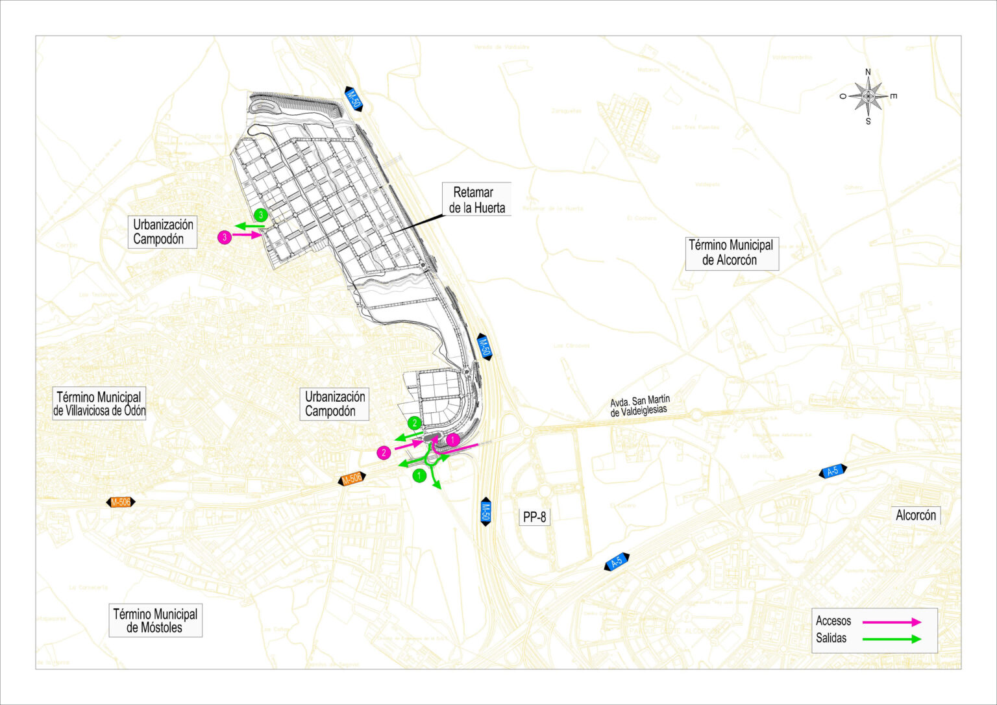The height and width of the screenshot is (705, 997).
Task: Click the Retamar de la Huerta label
Action: coord(476,199)
